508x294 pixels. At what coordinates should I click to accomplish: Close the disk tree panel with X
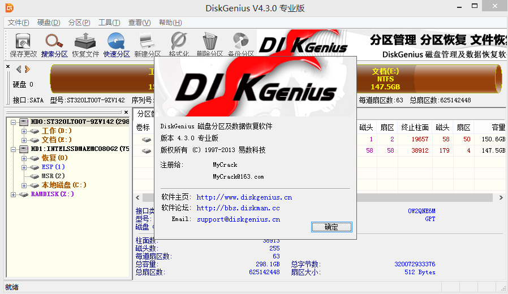tap(126, 112)
